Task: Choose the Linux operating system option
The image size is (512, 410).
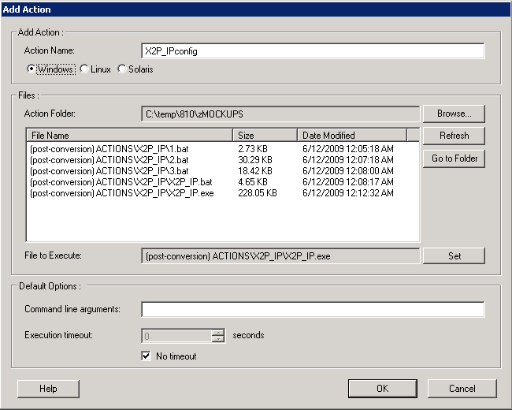Action: coord(83,69)
